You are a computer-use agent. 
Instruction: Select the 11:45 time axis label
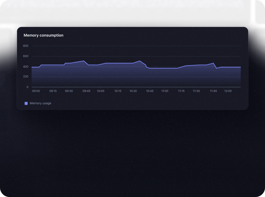coord(213,91)
